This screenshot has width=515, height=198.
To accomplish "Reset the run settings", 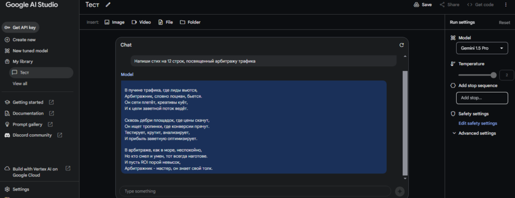I will tap(504, 23).
